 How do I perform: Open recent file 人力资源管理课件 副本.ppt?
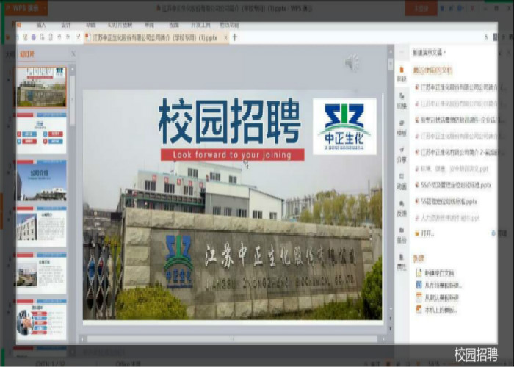coord(447,217)
